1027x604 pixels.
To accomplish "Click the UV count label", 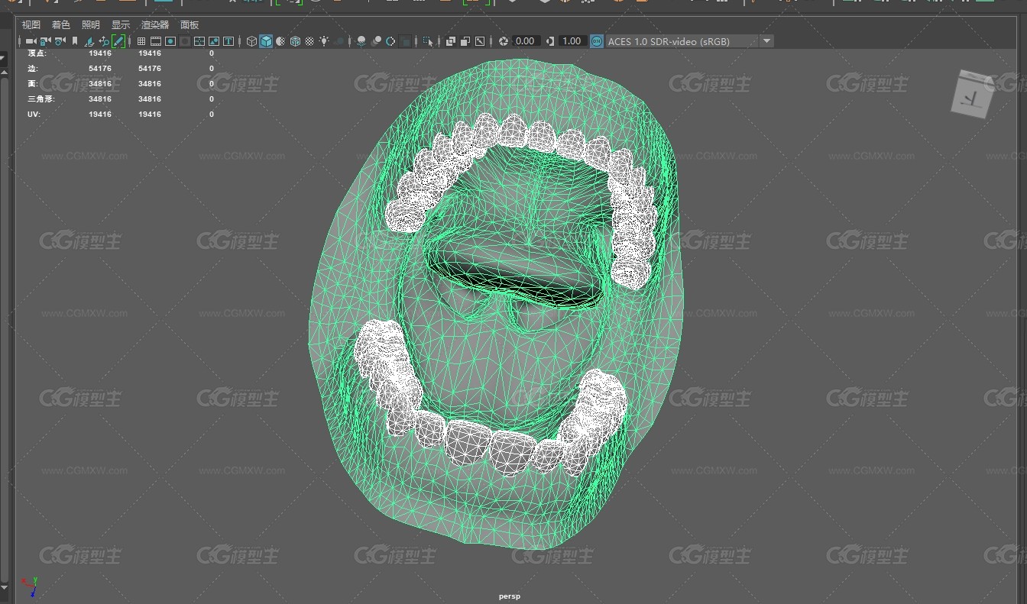I will click(x=34, y=115).
